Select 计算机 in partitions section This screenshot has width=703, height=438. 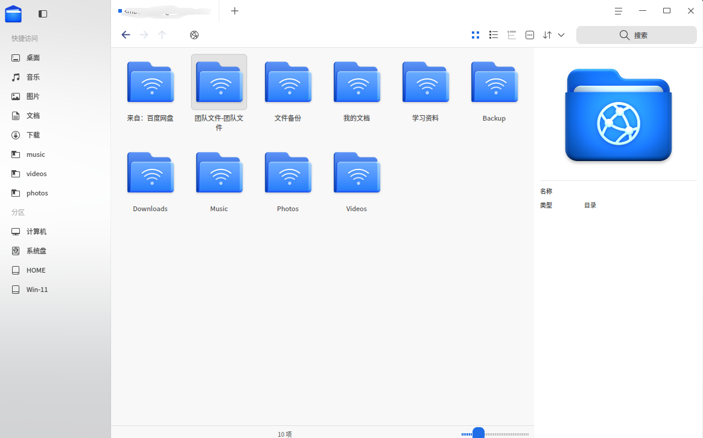[55, 232]
